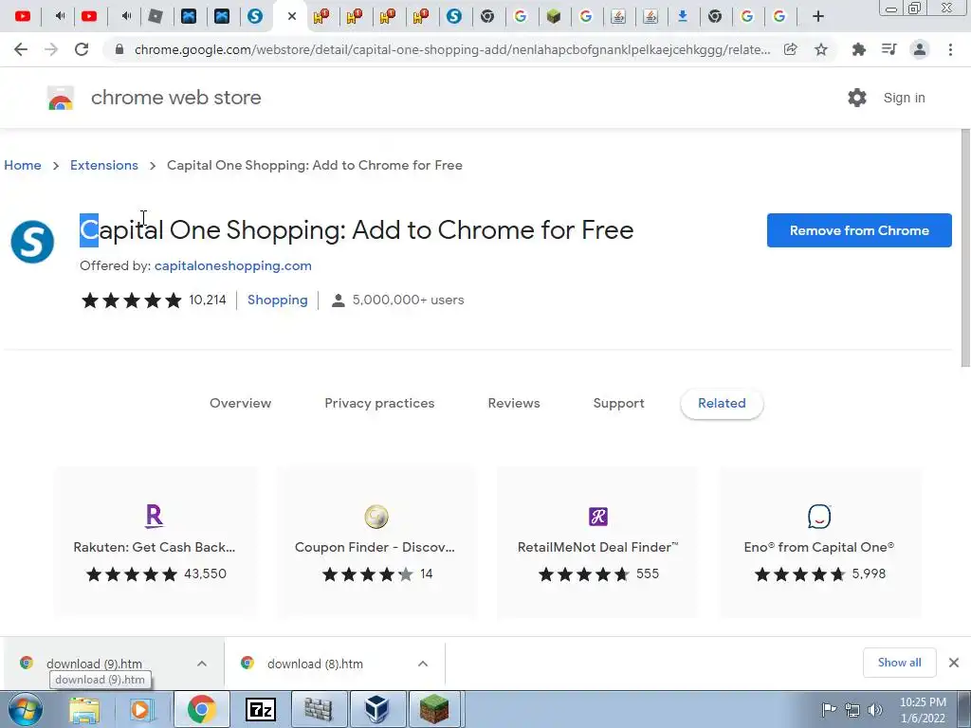Open the Coupon Finder extension card

click(x=376, y=543)
